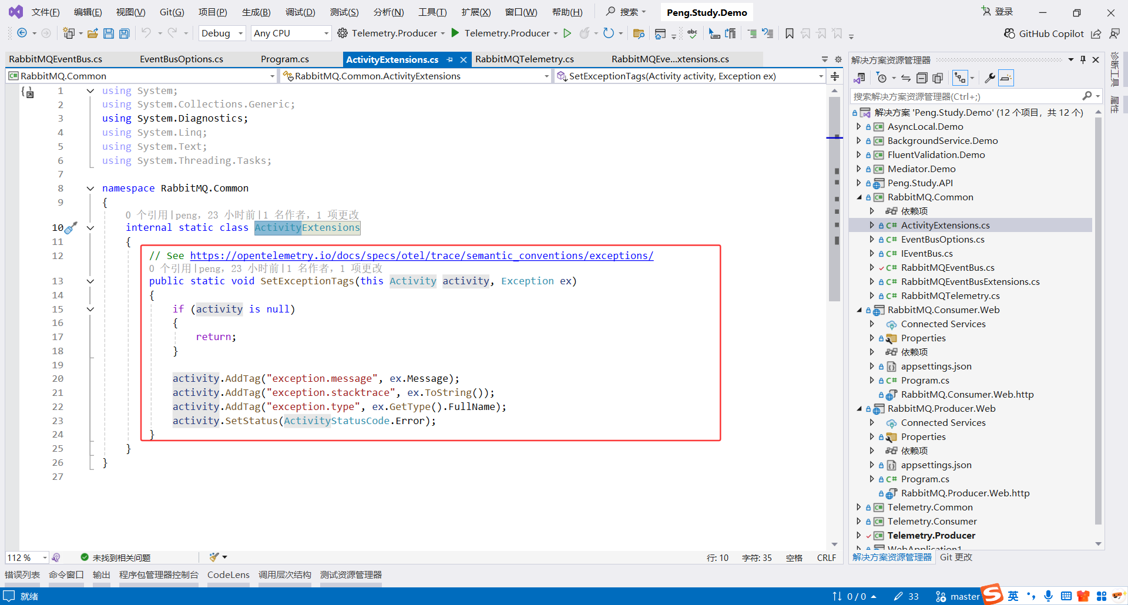Open the 文件(F) menu
This screenshot has width=1128, height=605.
click(45, 12)
